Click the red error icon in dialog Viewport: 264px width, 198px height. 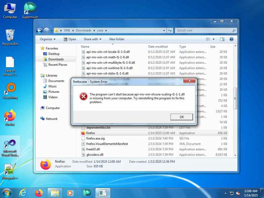coord(83,96)
